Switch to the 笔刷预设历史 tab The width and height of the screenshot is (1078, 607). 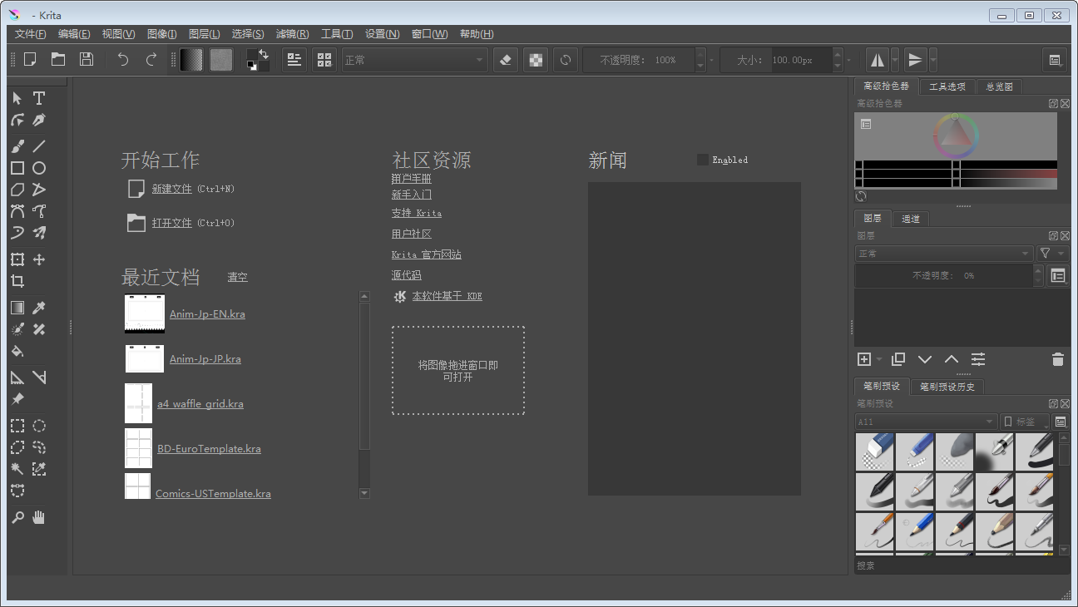(x=947, y=387)
